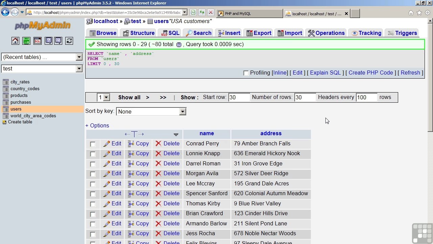Enable the Profiling checkbox
The width and height of the screenshot is (433, 244).
pos(246,73)
